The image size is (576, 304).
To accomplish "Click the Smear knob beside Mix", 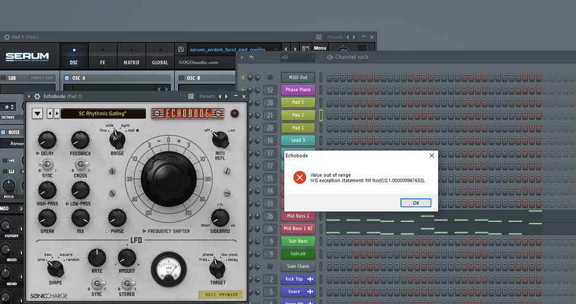I will coord(47,218).
